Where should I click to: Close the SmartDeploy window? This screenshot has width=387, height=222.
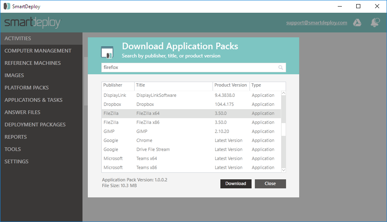coord(377,6)
